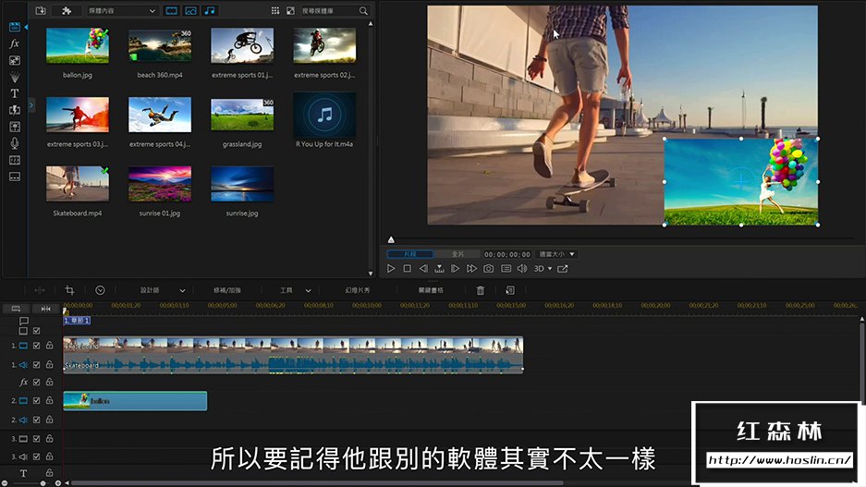Switch preview to 全片 movie mode
Image resolution: width=866 pixels, height=487 pixels.
[x=457, y=254]
